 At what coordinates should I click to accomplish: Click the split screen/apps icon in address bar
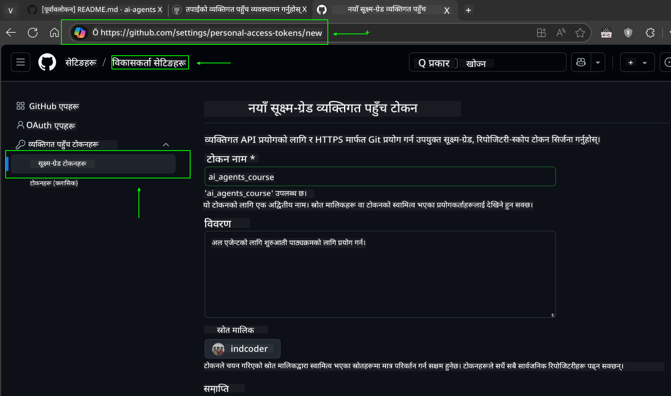click(x=541, y=33)
